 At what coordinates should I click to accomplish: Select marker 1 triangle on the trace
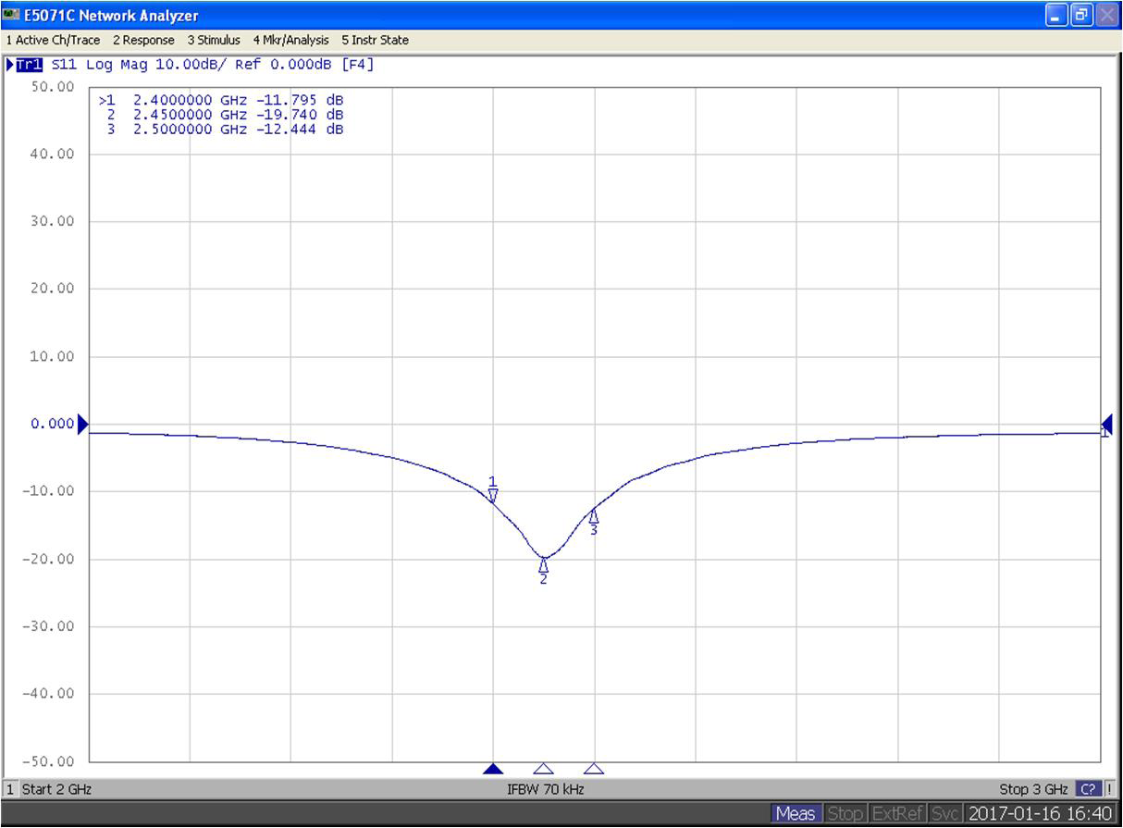click(x=493, y=495)
